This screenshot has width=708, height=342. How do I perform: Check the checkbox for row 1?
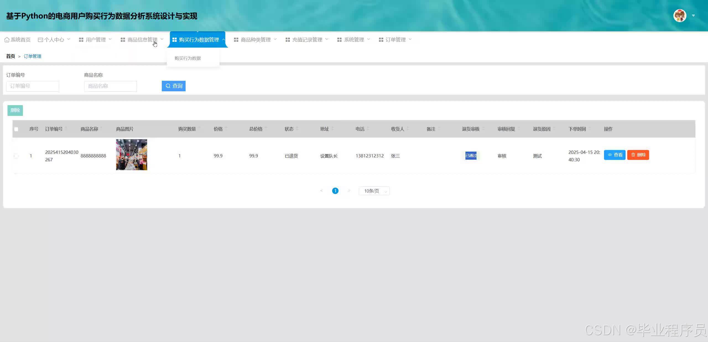[16, 156]
